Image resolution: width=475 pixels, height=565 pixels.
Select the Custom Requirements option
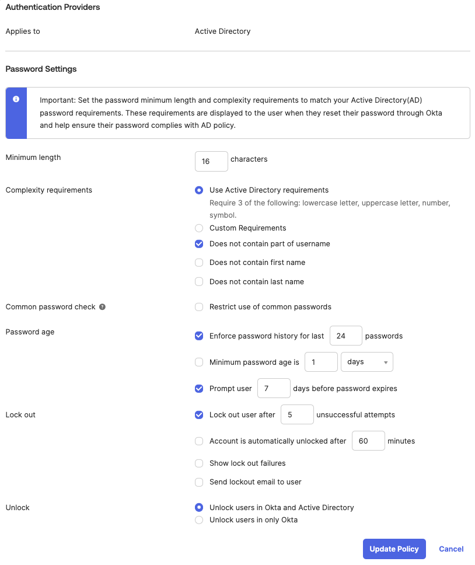[x=199, y=228]
